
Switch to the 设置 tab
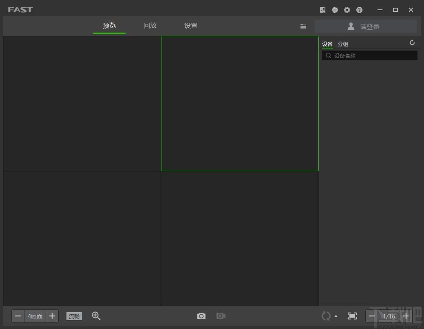click(191, 26)
